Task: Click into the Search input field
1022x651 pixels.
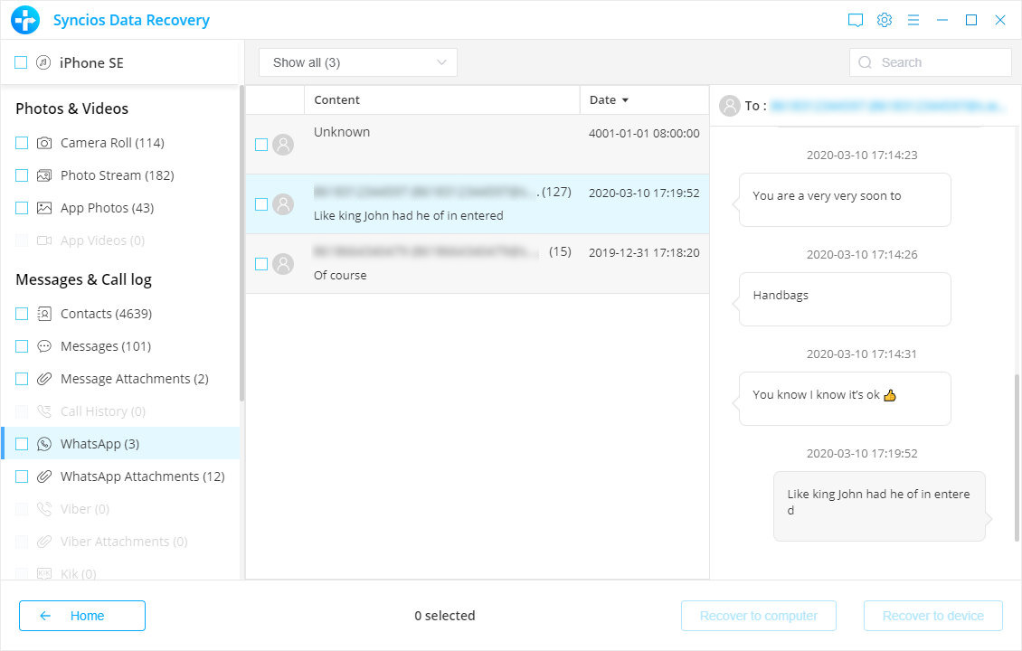Action: click(931, 62)
